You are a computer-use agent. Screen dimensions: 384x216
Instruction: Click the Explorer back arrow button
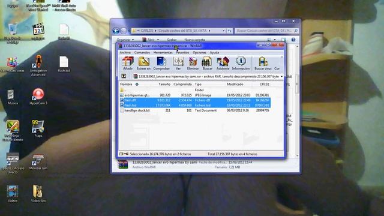116,31
